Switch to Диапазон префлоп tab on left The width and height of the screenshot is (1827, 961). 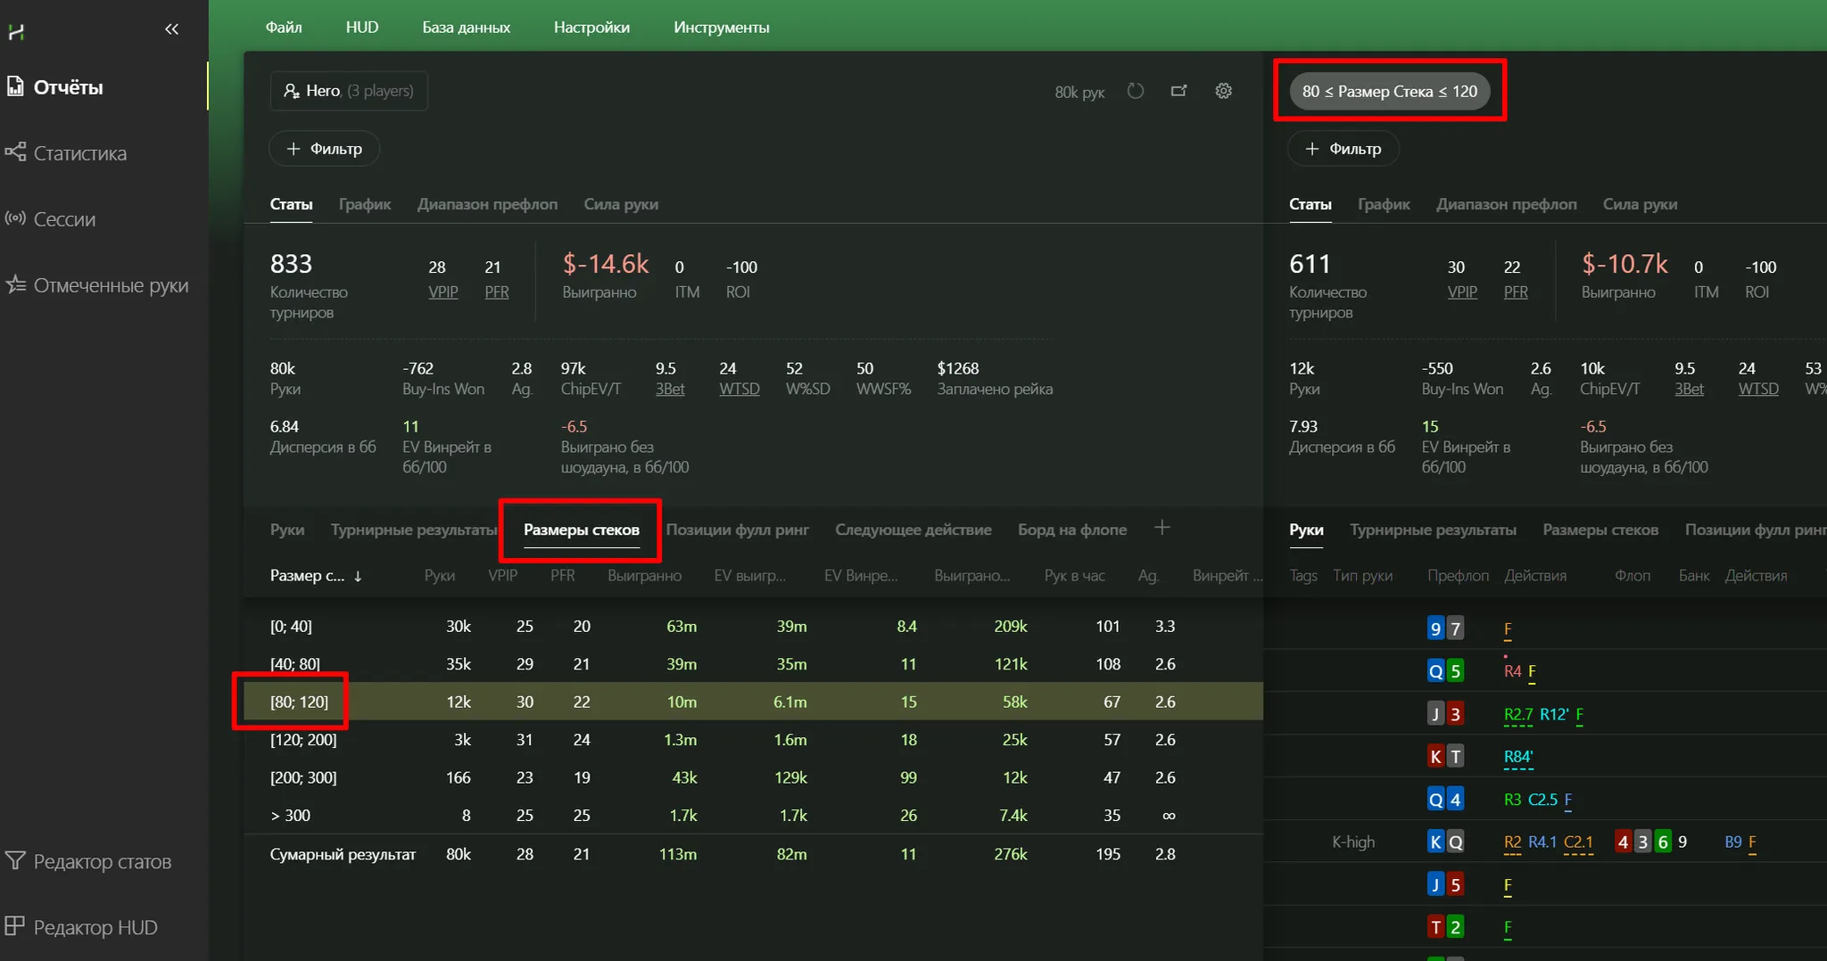click(487, 204)
